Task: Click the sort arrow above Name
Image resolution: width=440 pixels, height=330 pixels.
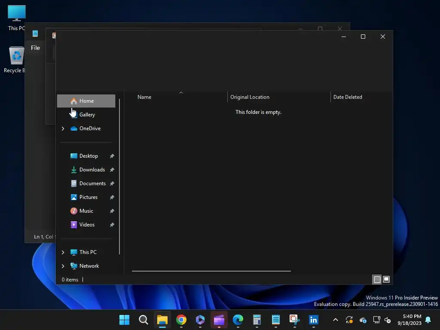Action: [x=181, y=93]
